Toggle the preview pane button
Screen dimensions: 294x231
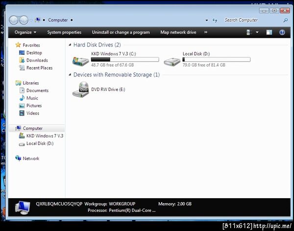[269, 32]
